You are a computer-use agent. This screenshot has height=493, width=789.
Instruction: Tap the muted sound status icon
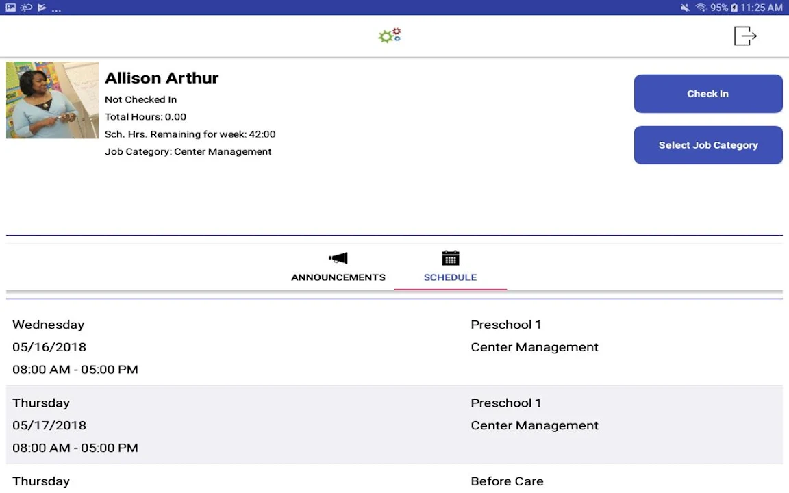[x=685, y=8]
